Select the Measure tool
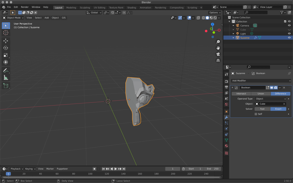The image size is (293, 183). [x=6, y=77]
